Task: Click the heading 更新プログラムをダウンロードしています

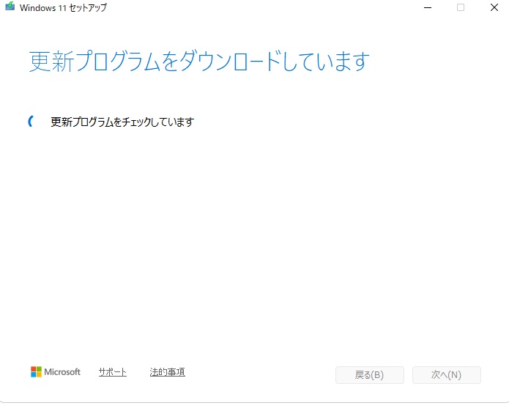Action: (x=199, y=62)
